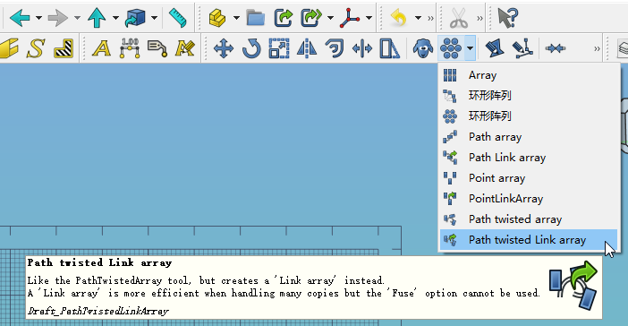Expand dropdown next to the axis cross icon

(369, 18)
